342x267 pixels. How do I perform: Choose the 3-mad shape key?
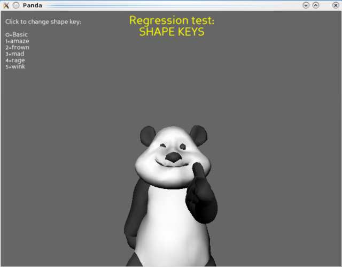14,54
